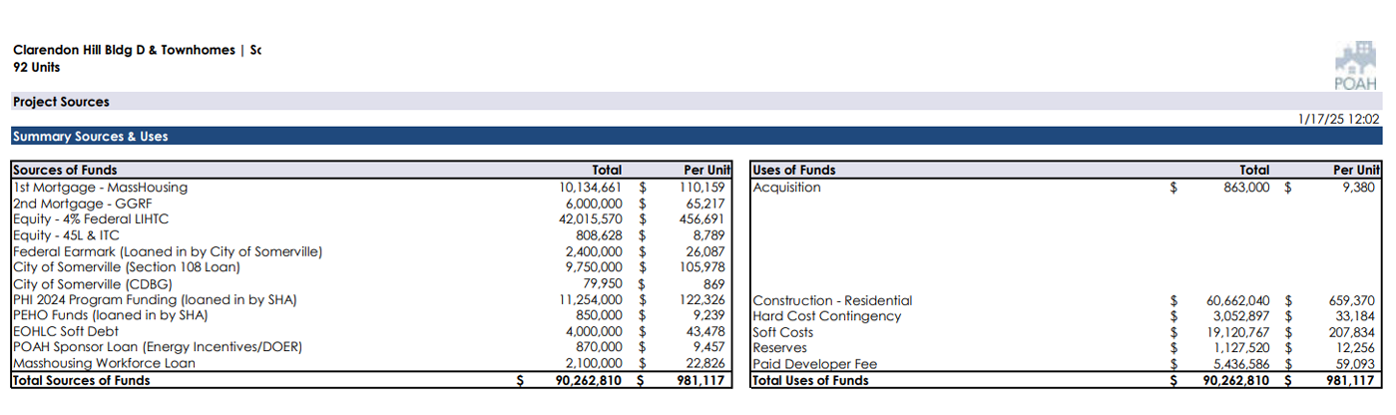Select the Acquisition row label
Viewport: 1396px width, 415px height.
787,187
